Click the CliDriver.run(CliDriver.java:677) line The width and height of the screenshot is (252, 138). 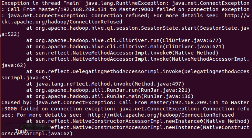point(123,40)
